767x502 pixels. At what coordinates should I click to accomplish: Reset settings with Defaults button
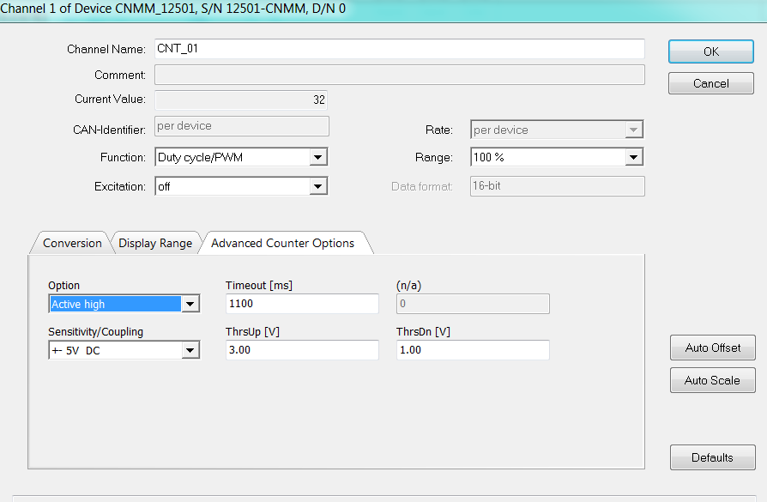pos(712,457)
